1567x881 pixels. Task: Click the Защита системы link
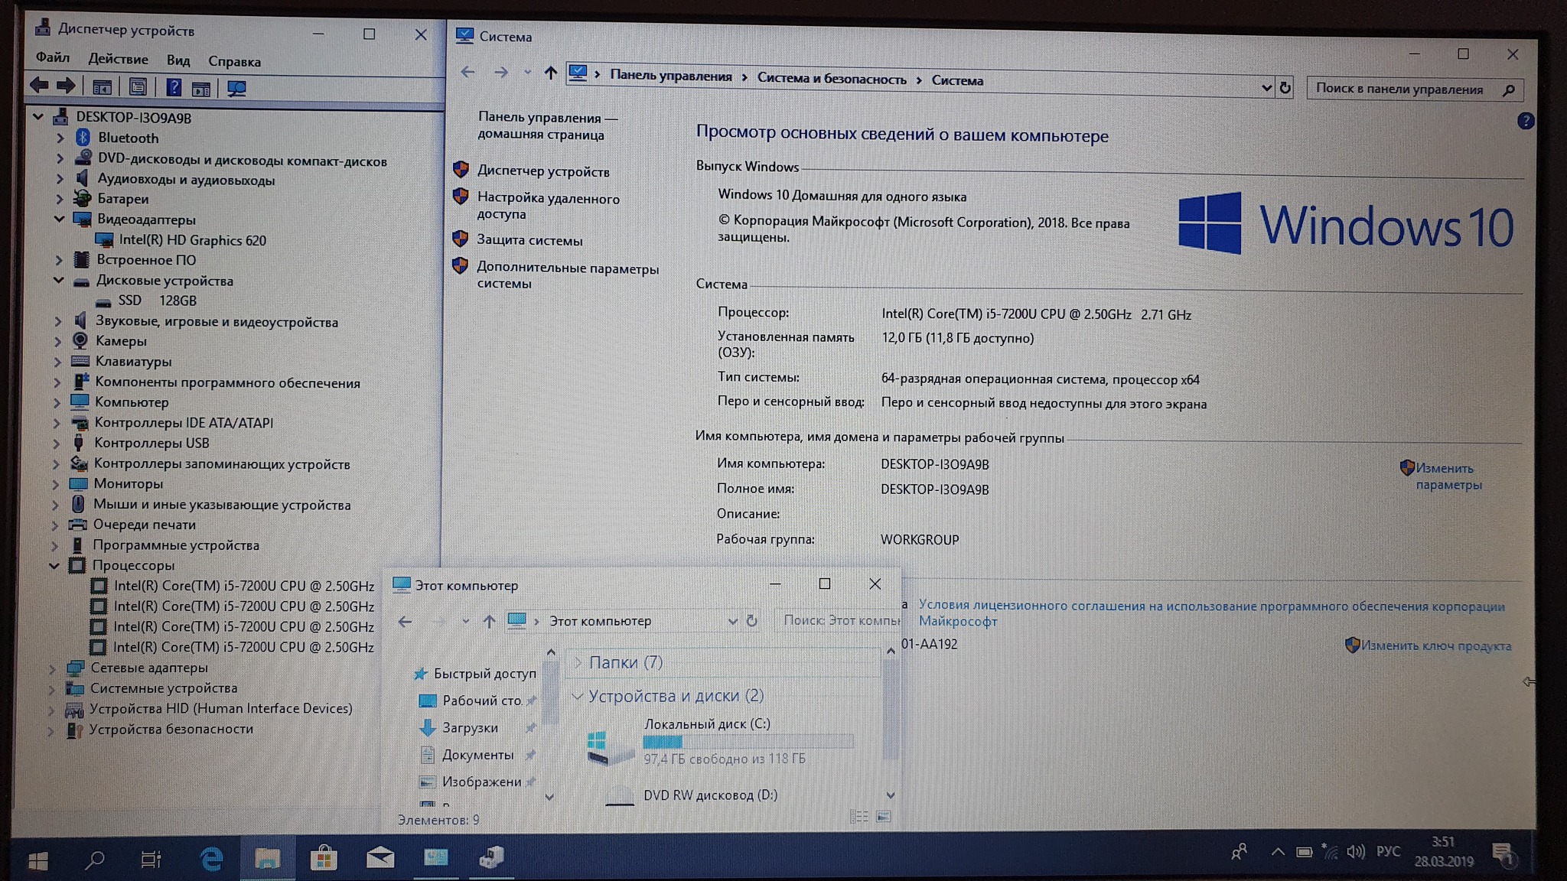pos(529,240)
